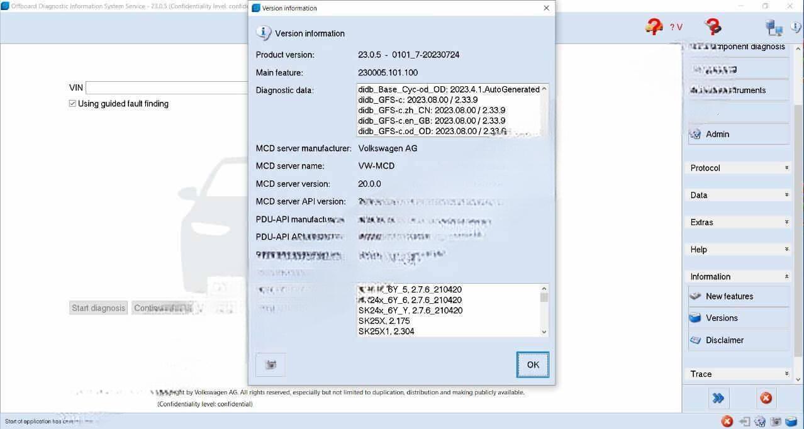Click up arrow of lower SK list scrollbar
The height and width of the screenshot is (429, 804).
(x=544, y=288)
